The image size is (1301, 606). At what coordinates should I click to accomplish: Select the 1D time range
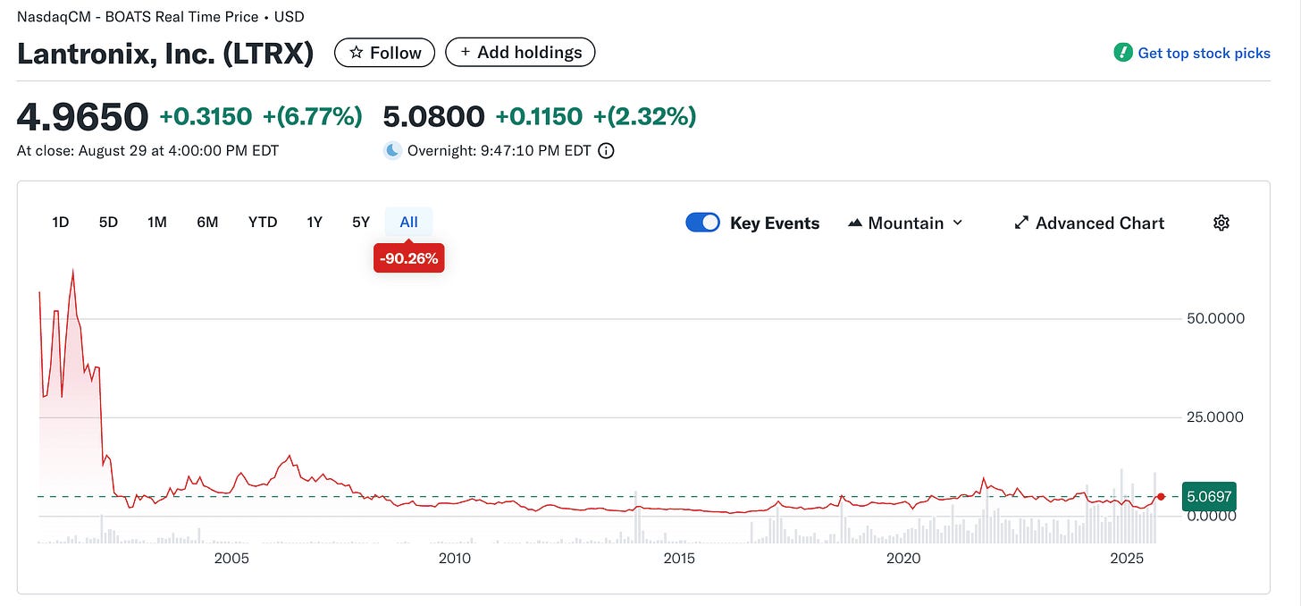click(61, 223)
